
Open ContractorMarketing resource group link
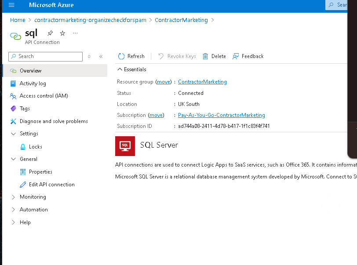(202, 82)
